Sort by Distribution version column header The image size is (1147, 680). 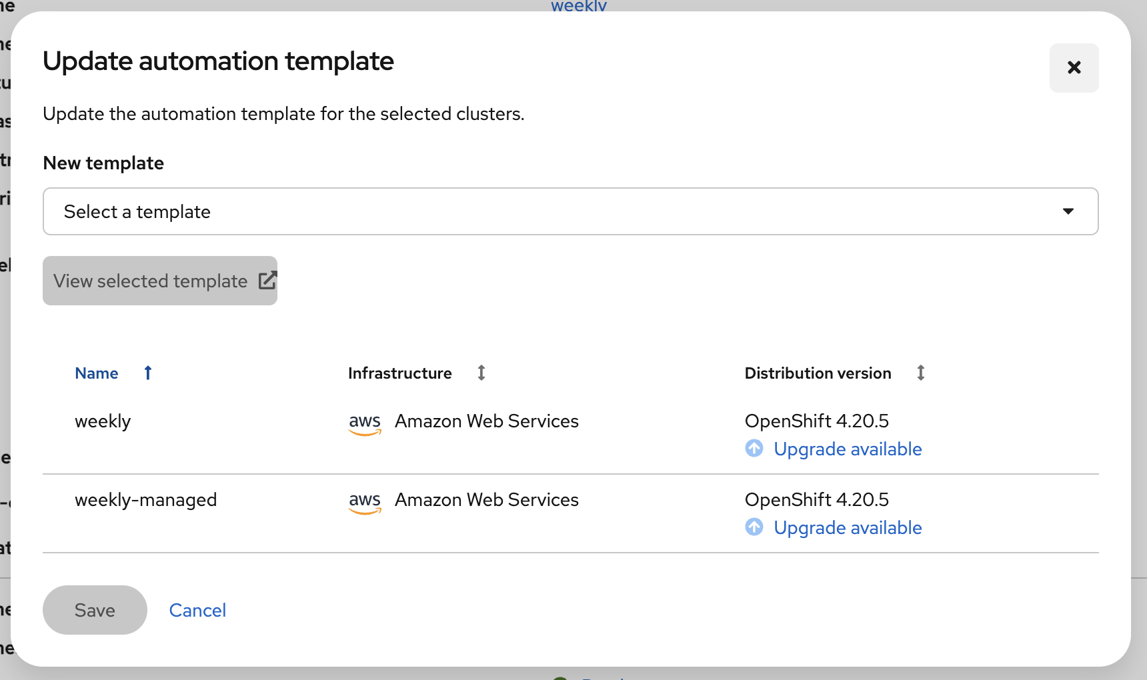pos(818,373)
